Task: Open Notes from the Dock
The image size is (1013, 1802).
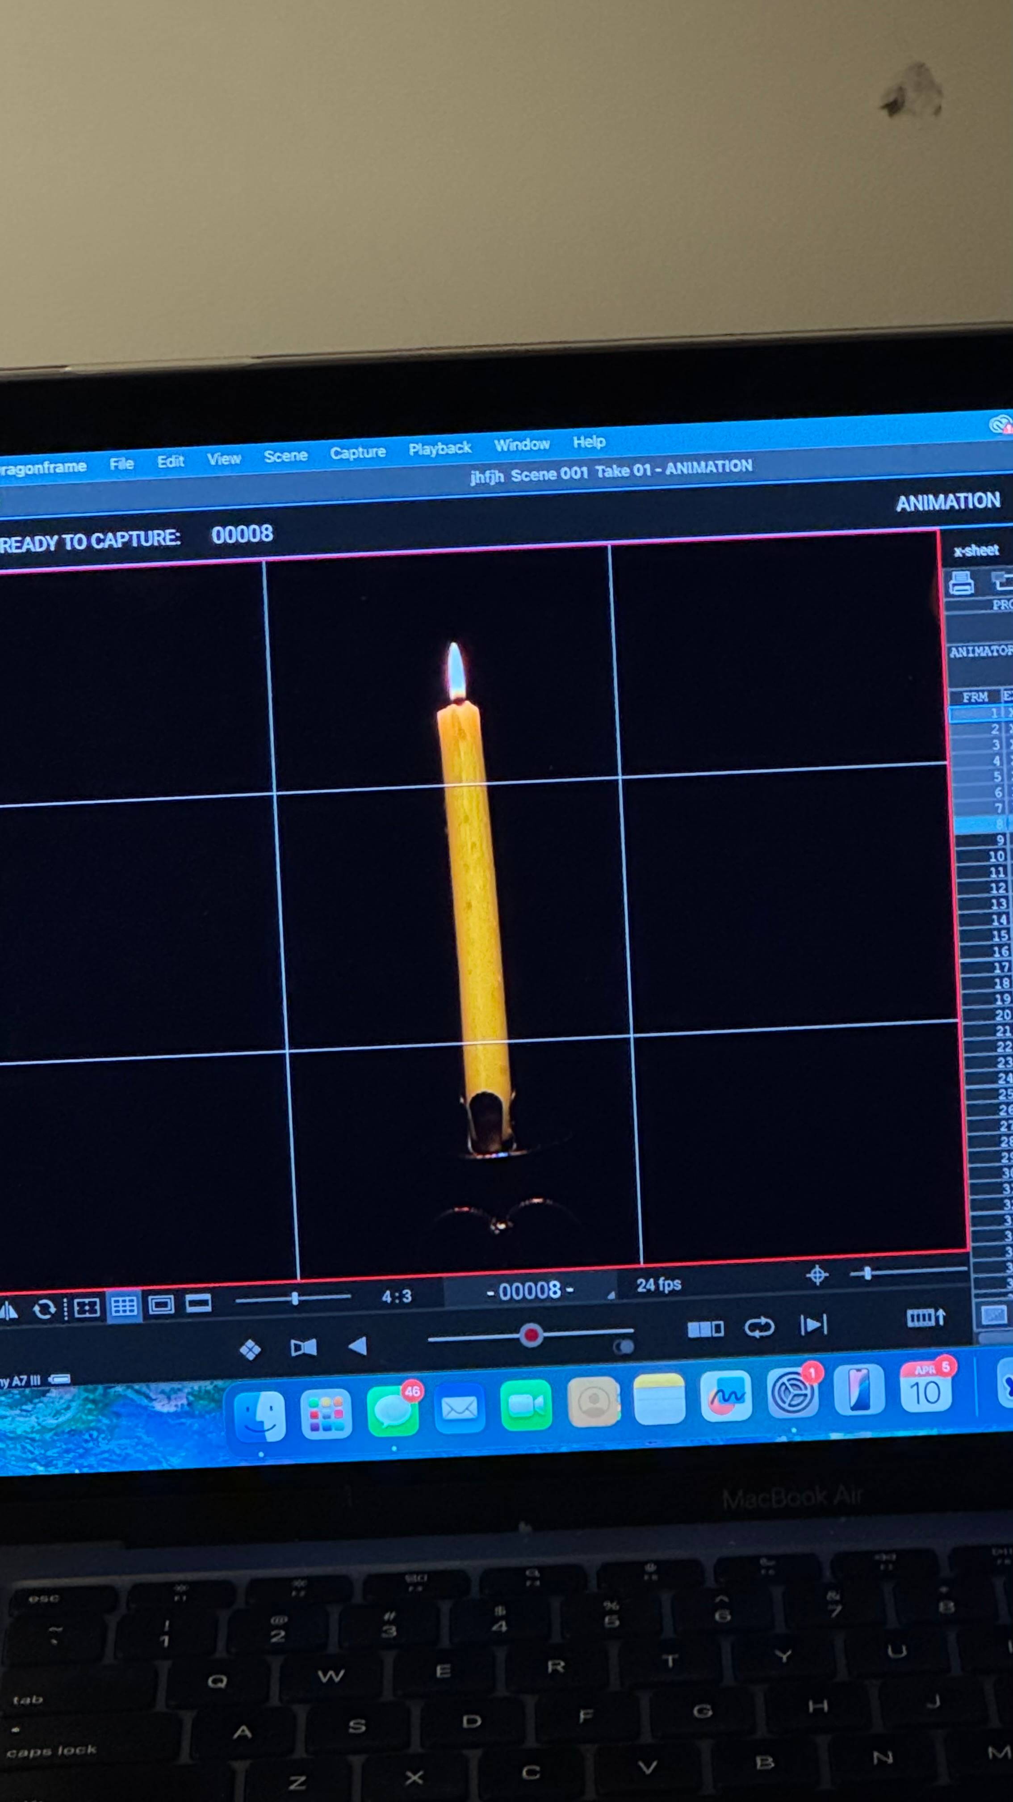Action: [659, 1398]
